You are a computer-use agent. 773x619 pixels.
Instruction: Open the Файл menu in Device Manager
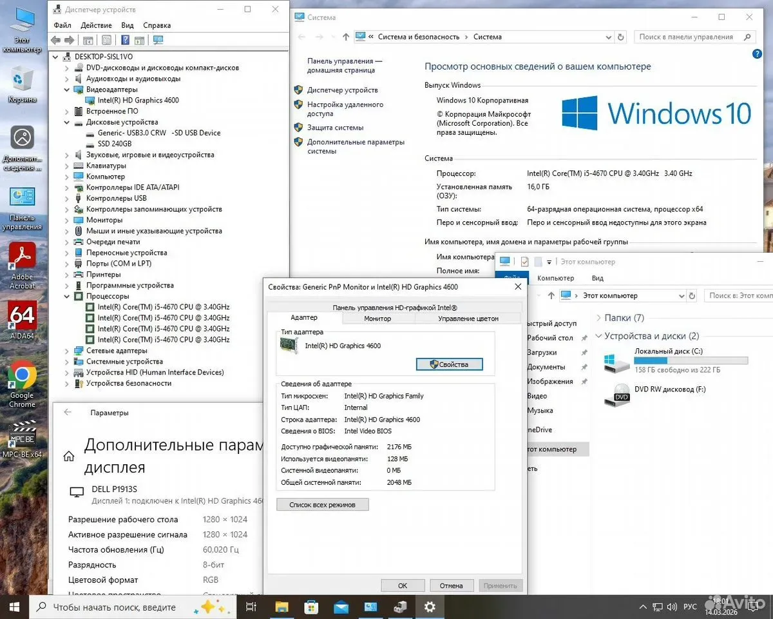point(62,25)
